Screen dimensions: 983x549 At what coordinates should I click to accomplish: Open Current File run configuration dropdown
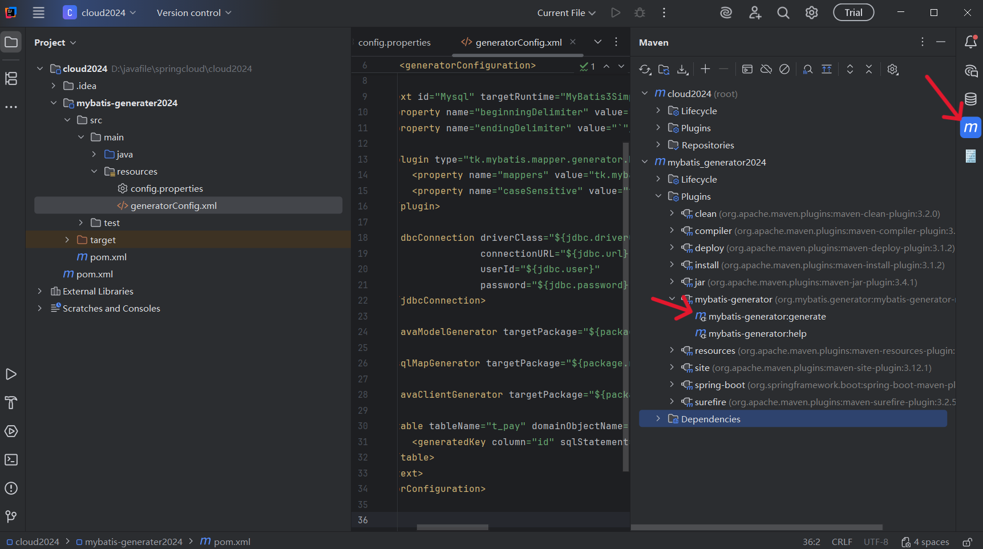(x=566, y=13)
